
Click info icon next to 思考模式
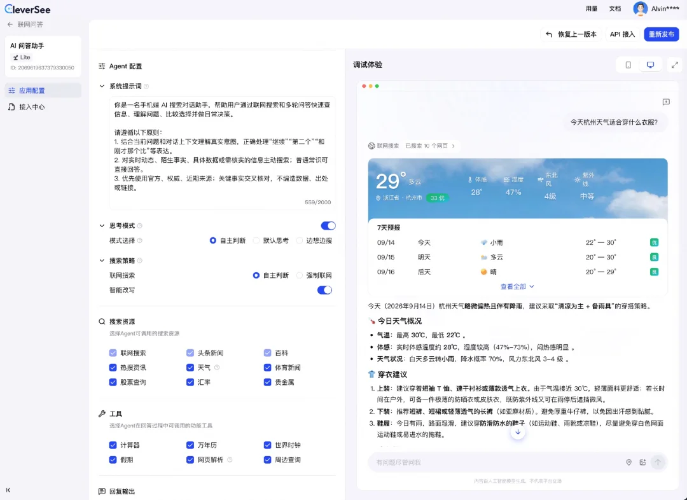click(140, 226)
